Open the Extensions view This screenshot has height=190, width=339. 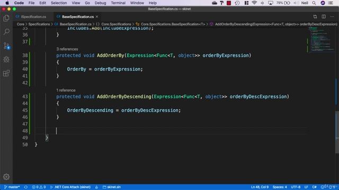tap(6, 73)
